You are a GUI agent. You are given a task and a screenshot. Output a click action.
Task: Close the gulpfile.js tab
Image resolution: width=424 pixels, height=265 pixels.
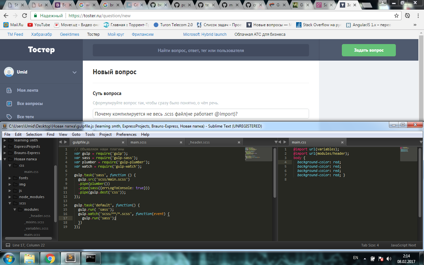pyautogui.click(x=123, y=142)
